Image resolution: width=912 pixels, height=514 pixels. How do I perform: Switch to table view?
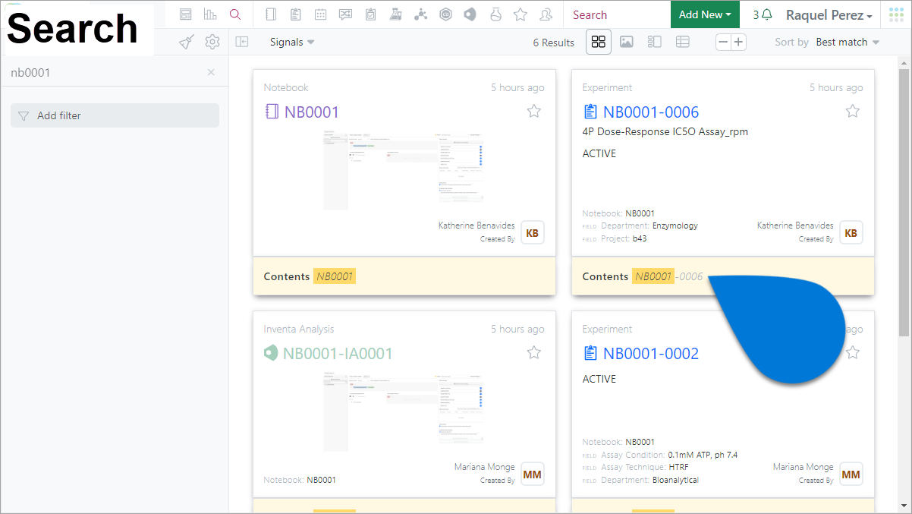coord(683,42)
